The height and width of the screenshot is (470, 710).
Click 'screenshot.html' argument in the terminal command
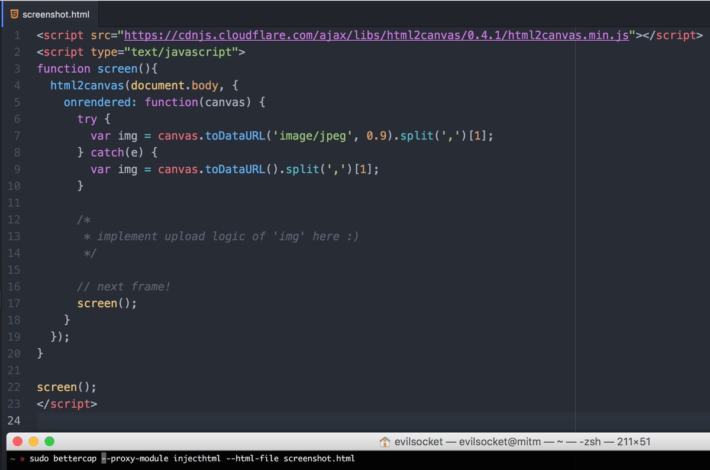(x=319, y=459)
